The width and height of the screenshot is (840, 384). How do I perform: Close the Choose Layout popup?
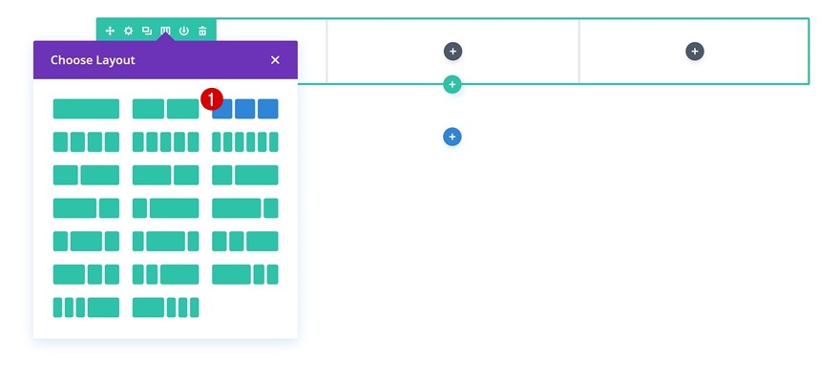click(x=275, y=60)
